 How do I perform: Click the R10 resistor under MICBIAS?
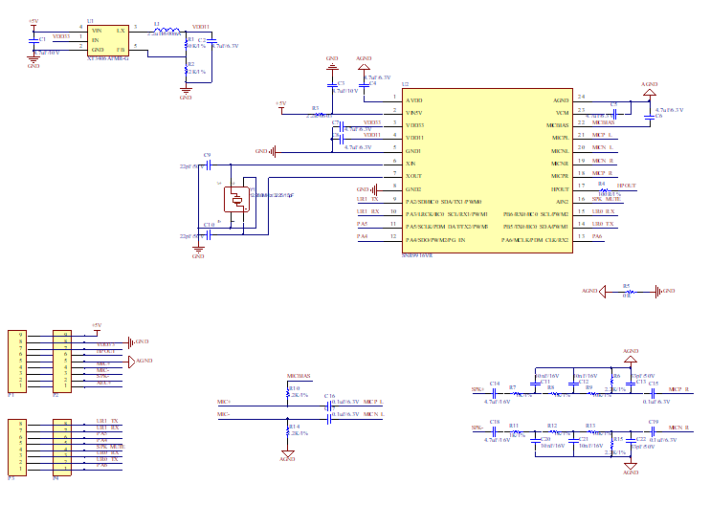click(287, 393)
